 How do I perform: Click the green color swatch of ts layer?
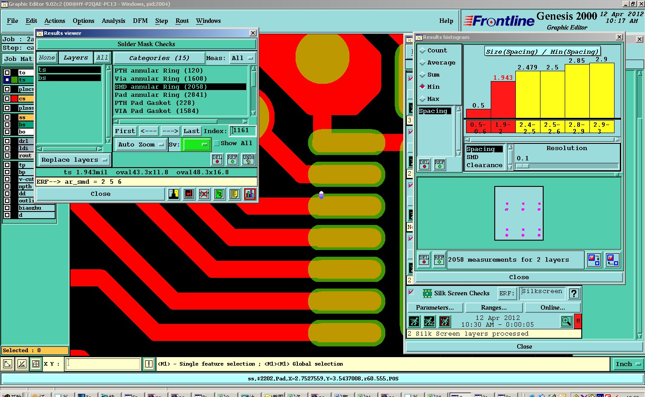click(15, 80)
